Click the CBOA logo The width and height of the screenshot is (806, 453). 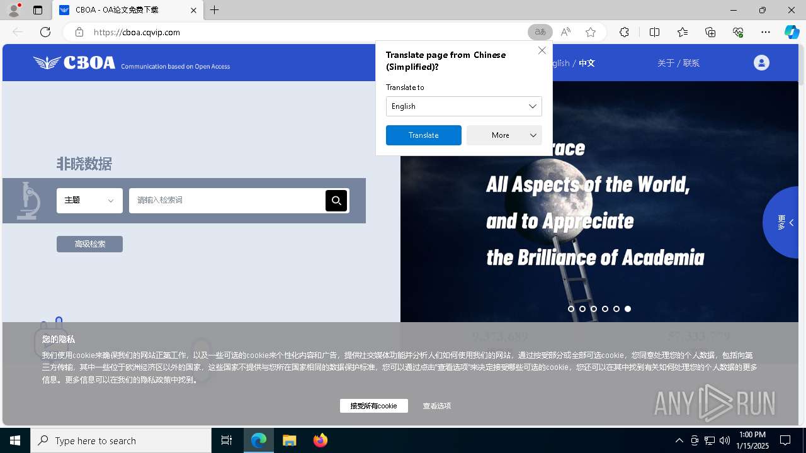click(x=74, y=62)
